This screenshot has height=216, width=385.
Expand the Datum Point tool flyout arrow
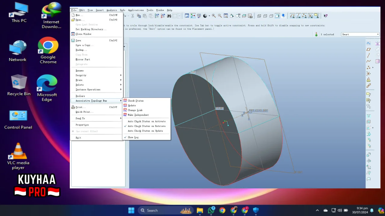pos(373,67)
